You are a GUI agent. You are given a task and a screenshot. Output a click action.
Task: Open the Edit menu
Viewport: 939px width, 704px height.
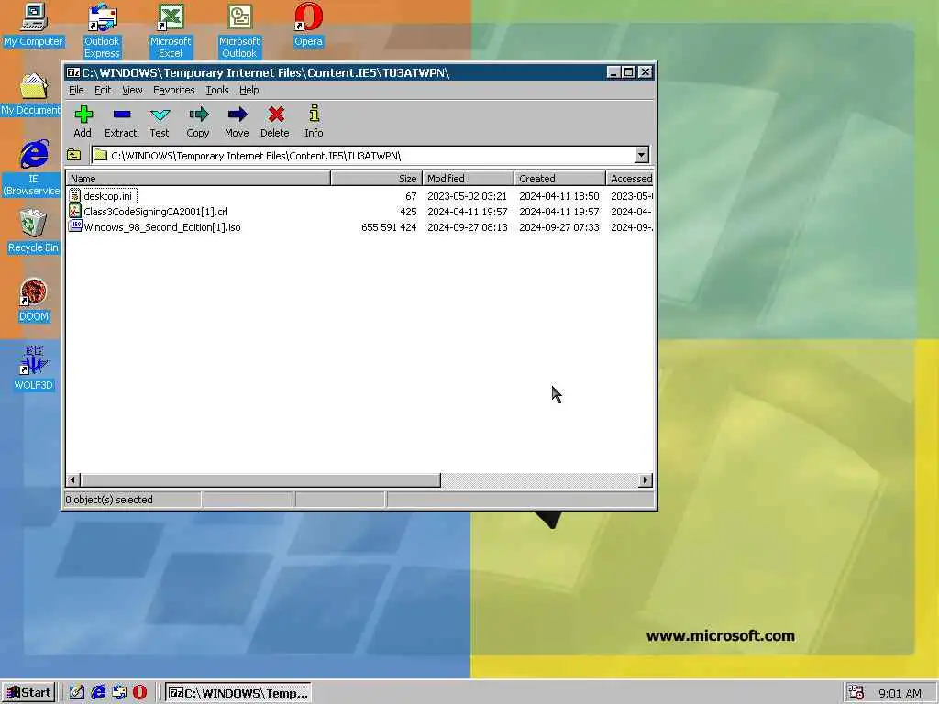103,90
